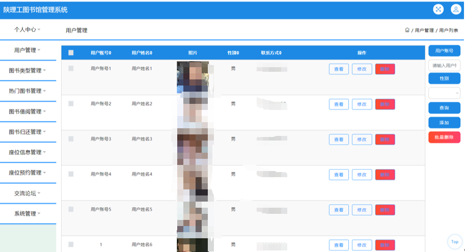Click 修改 for 用户账号4
Screen dimensions: 465x252
[x=362, y=175]
